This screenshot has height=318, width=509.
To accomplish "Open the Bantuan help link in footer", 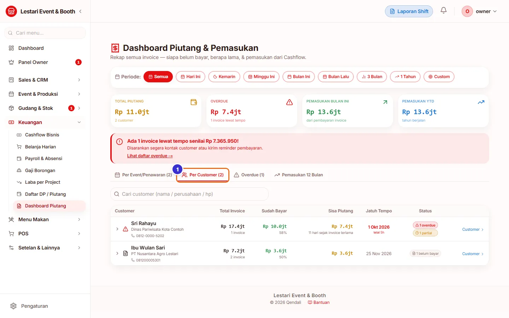I will tap(319, 302).
